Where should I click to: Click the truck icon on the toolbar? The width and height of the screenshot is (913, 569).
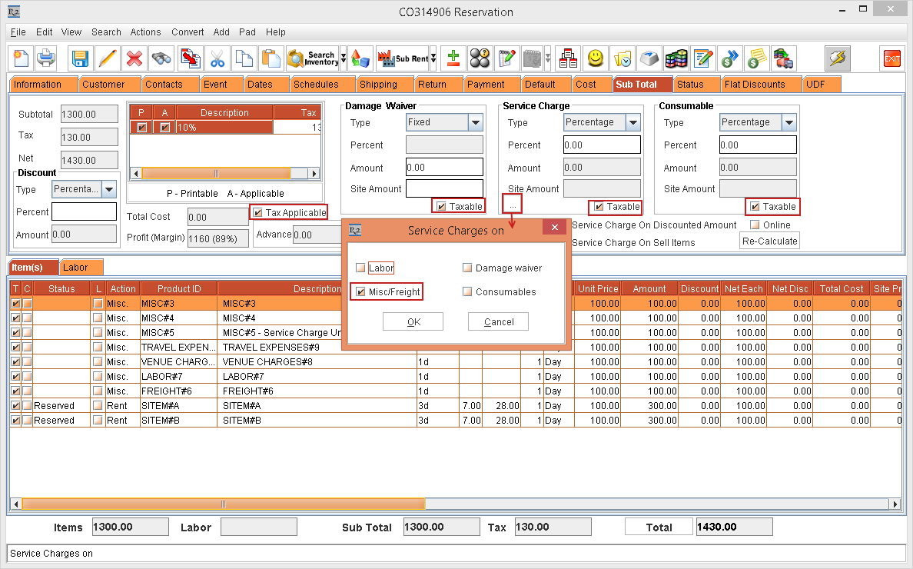tap(785, 58)
